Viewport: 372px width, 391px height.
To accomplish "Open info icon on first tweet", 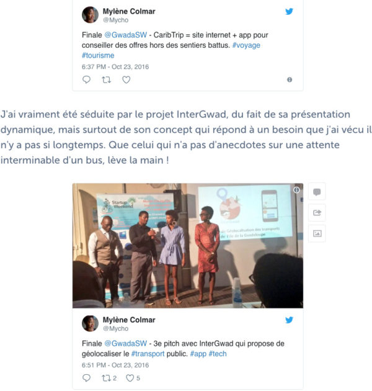I will (x=290, y=79).
